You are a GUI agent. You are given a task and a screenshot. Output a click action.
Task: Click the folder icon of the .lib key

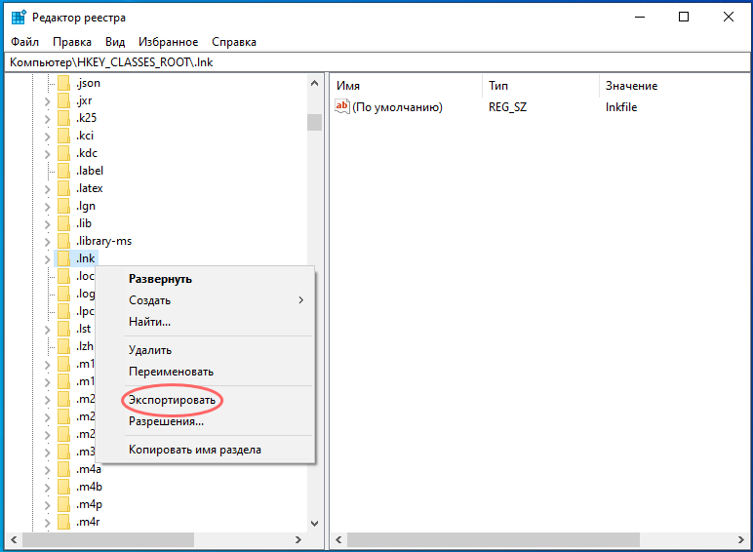(63, 223)
